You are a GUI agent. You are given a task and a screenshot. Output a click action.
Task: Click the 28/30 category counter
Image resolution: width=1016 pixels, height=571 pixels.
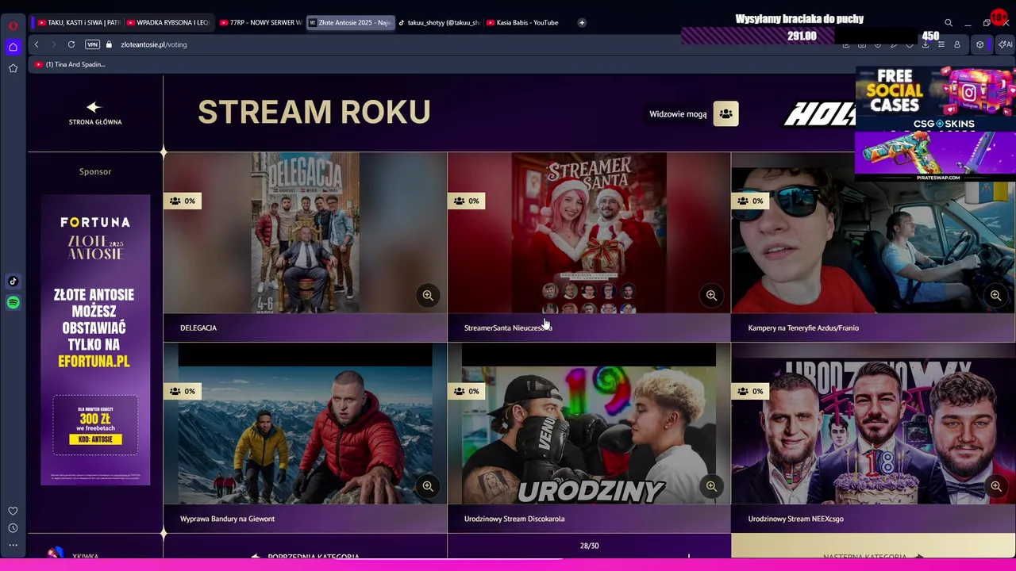point(589,546)
